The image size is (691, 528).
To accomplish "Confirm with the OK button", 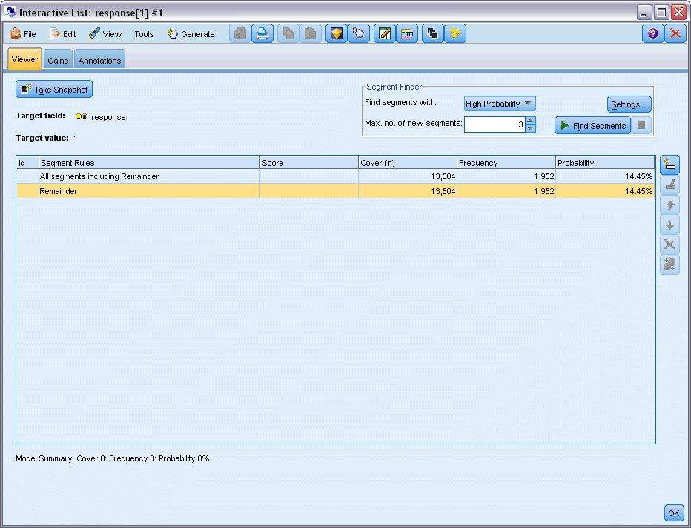I will pyautogui.click(x=673, y=512).
